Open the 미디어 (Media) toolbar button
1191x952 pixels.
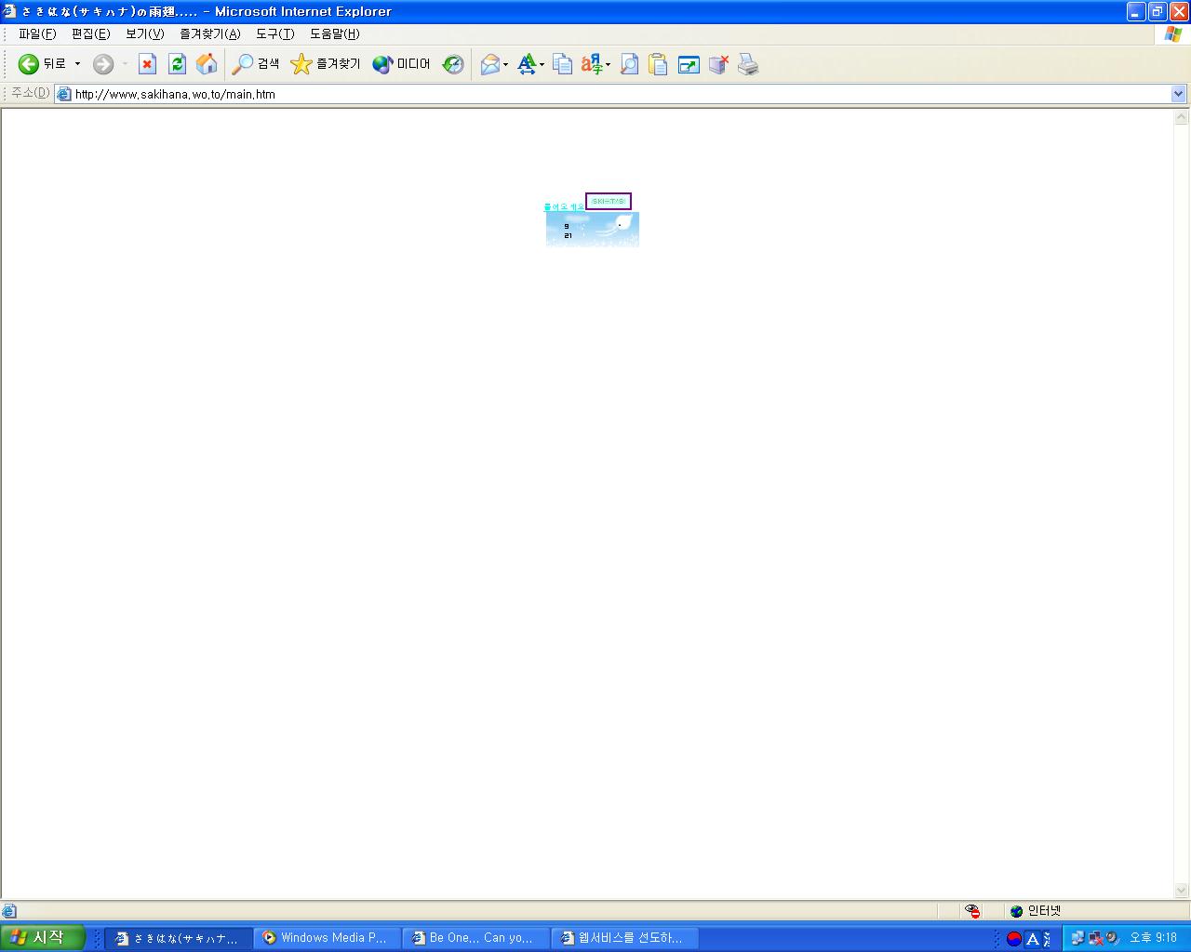pyautogui.click(x=402, y=64)
